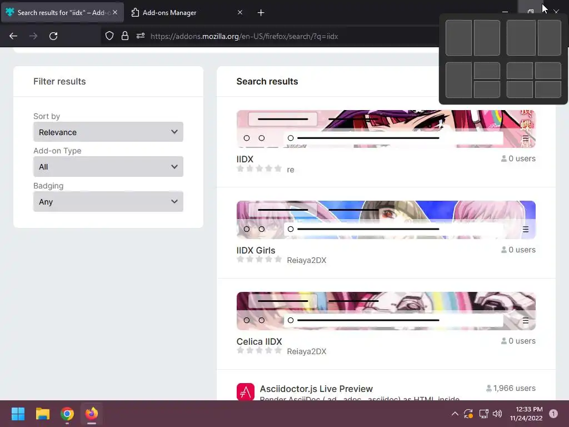Choose the four-quadrant snap layout top-left zone
Image resolution: width=569 pixels, height=427 pixels.
pos(520,71)
